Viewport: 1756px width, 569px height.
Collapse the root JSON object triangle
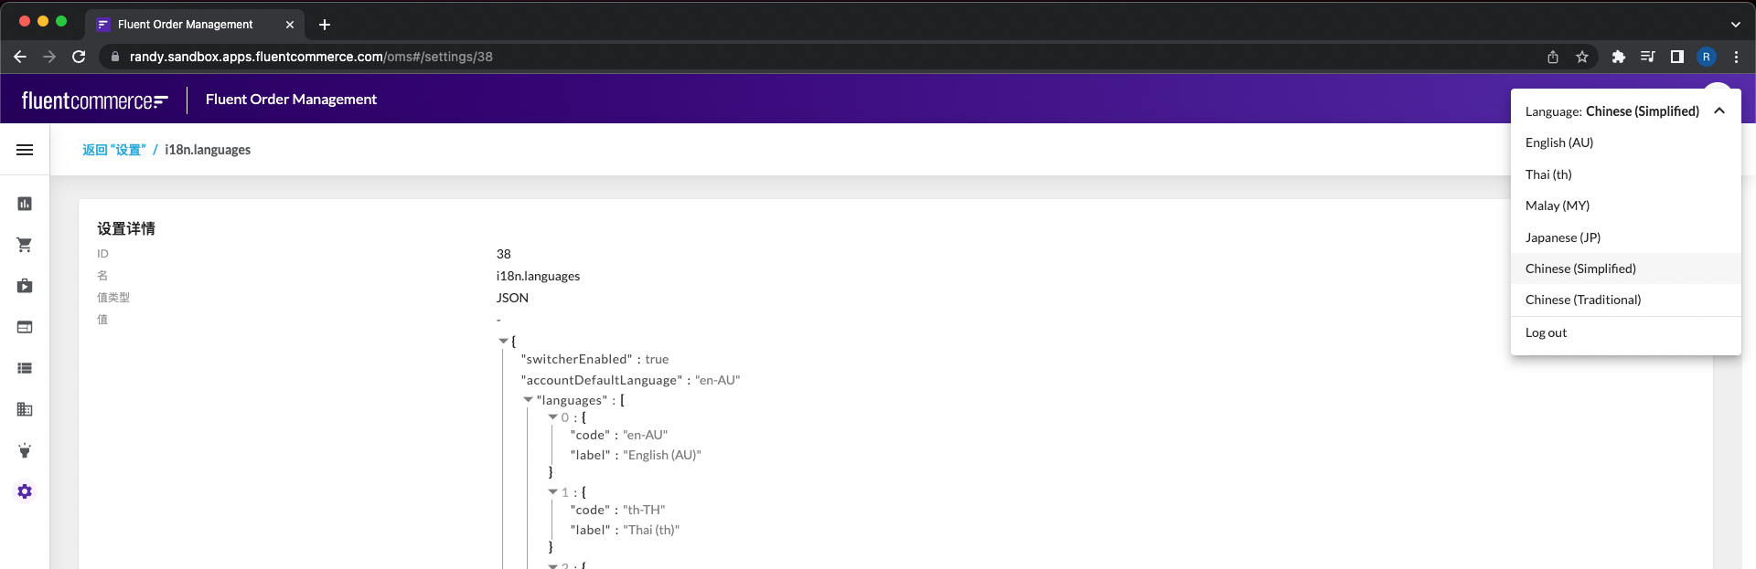(x=503, y=341)
